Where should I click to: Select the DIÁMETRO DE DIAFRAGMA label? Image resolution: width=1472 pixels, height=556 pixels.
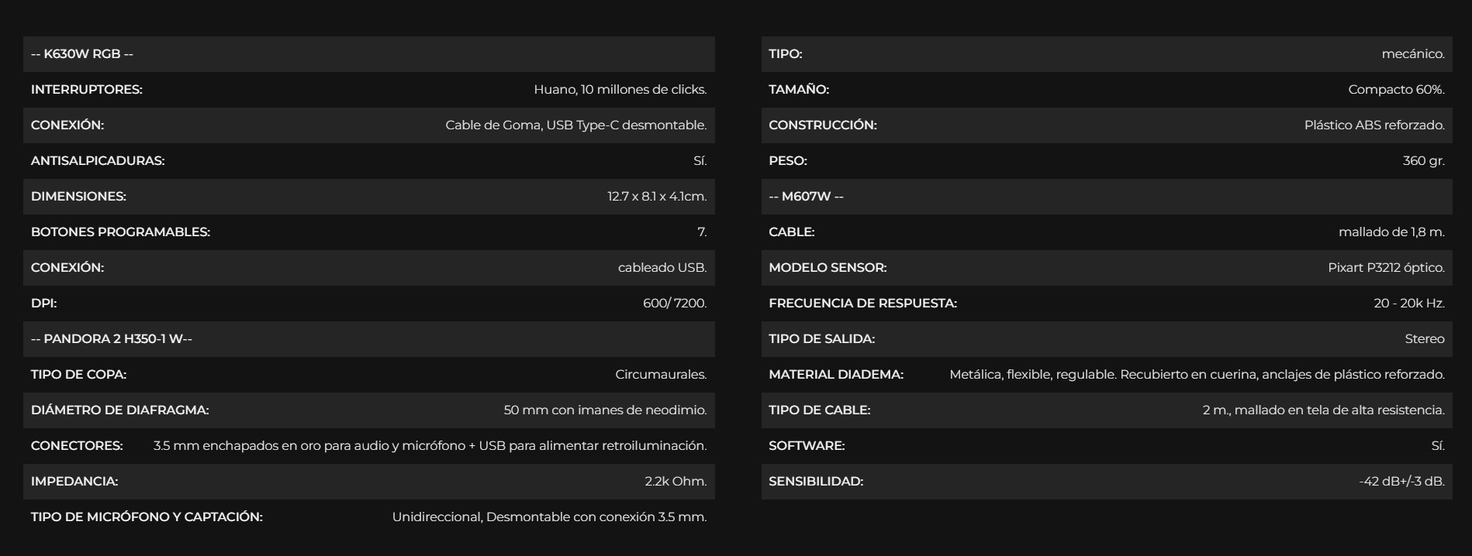pyautogui.click(x=120, y=410)
